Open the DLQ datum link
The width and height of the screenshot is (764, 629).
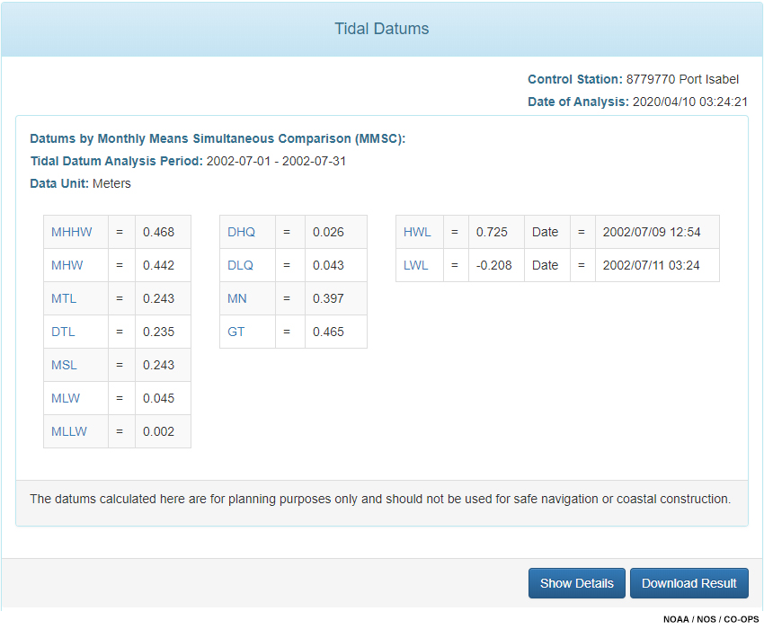click(x=240, y=265)
